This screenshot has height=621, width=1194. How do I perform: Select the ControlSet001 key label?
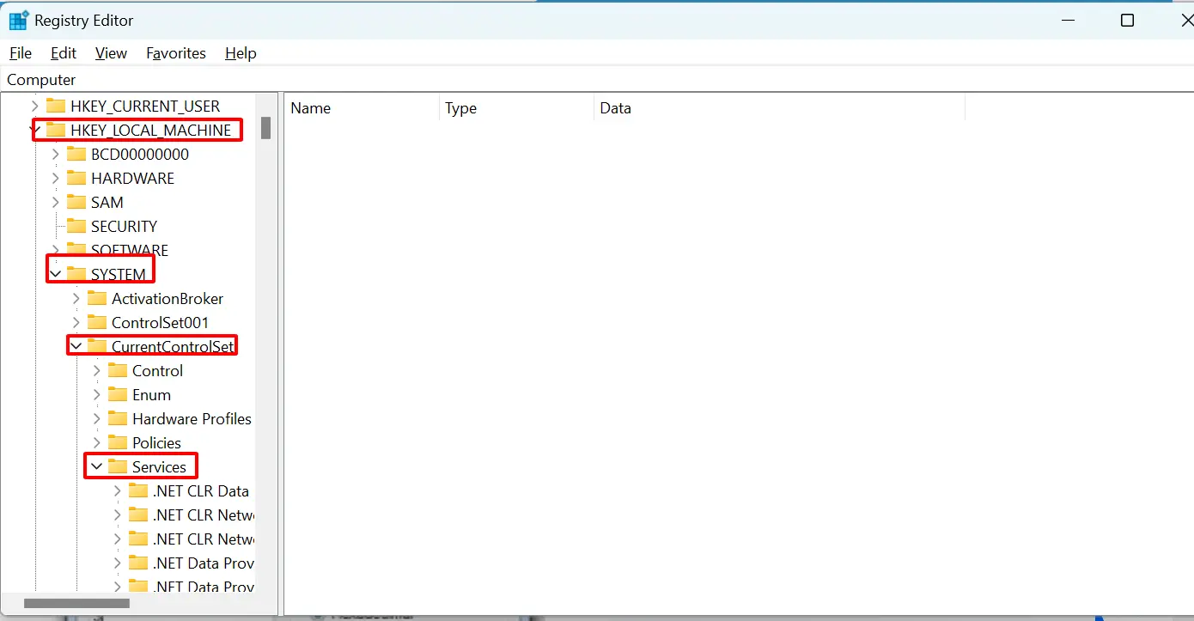(x=160, y=322)
